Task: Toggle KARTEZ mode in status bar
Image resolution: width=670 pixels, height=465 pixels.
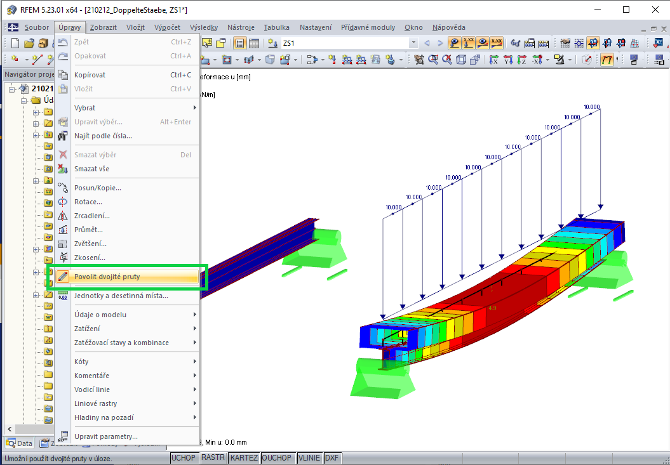Action: [x=244, y=458]
